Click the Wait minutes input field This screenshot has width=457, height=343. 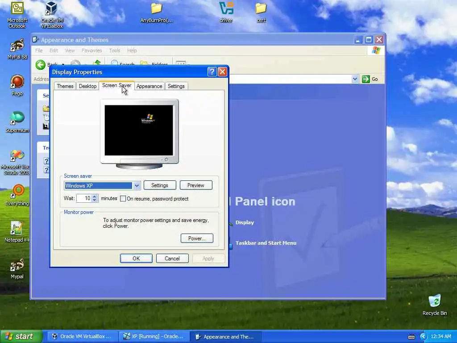coord(84,199)
